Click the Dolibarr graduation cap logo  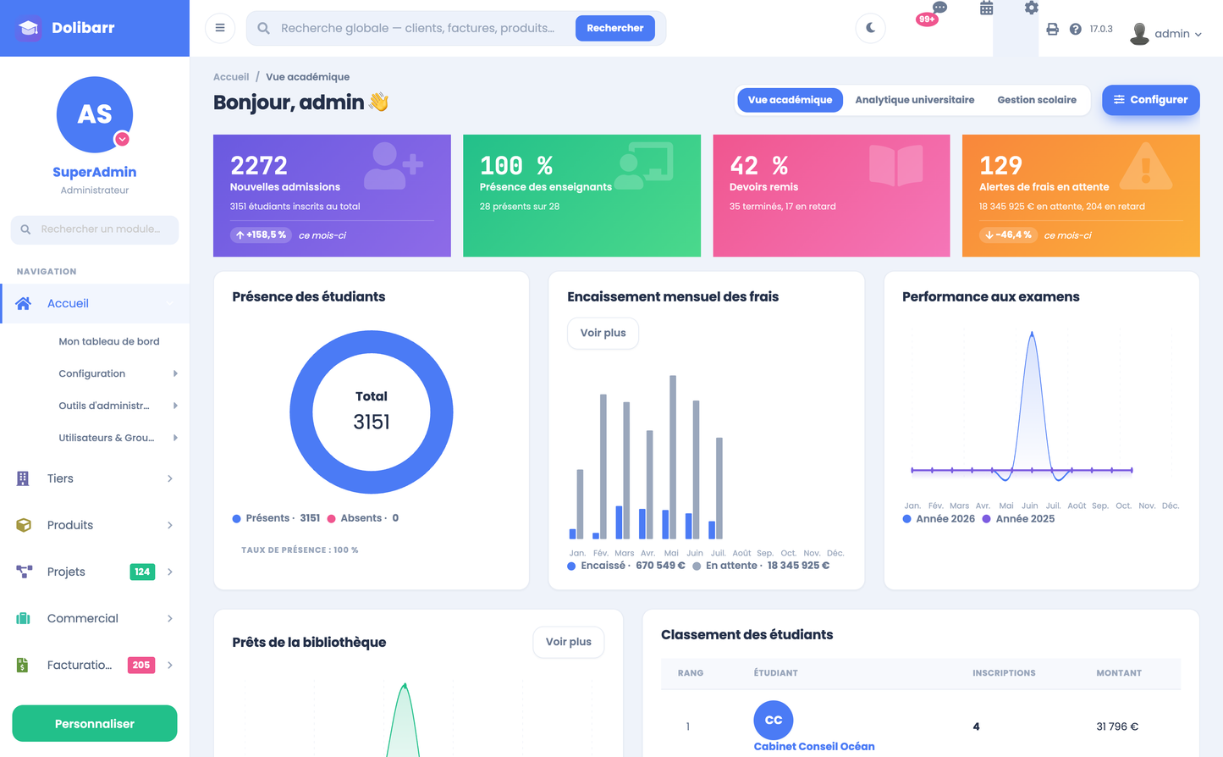point(29,28)
